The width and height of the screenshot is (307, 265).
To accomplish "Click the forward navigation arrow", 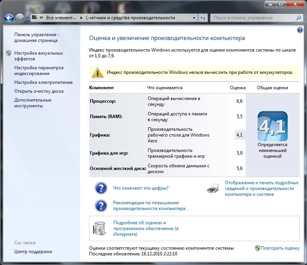I will point(20,18).
